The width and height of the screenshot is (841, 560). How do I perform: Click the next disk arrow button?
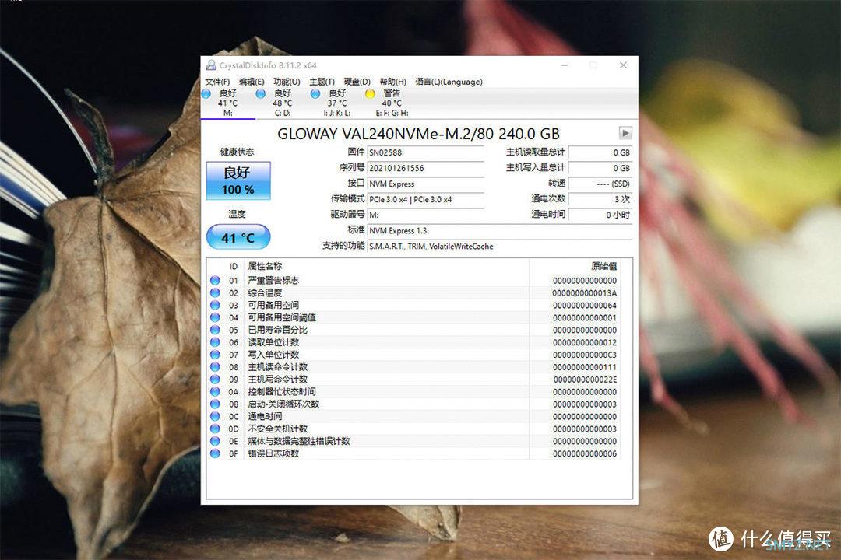coord(625,132)
